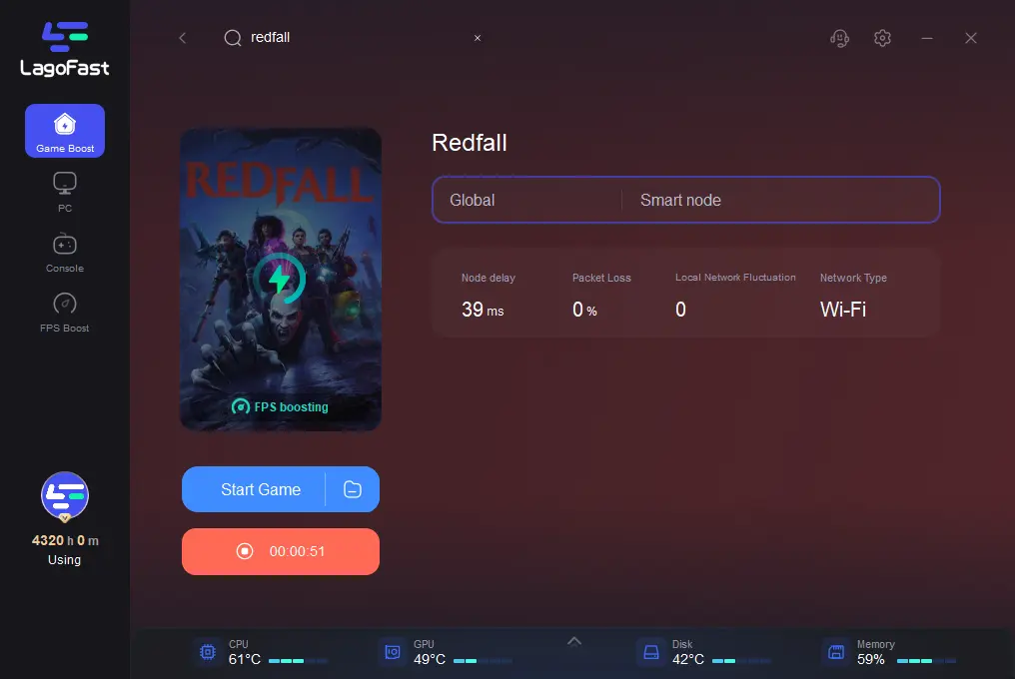Click the Redfall game cover art
Image resolution: width=1015 pixels, height=679 pixels.
click(281, 279)
